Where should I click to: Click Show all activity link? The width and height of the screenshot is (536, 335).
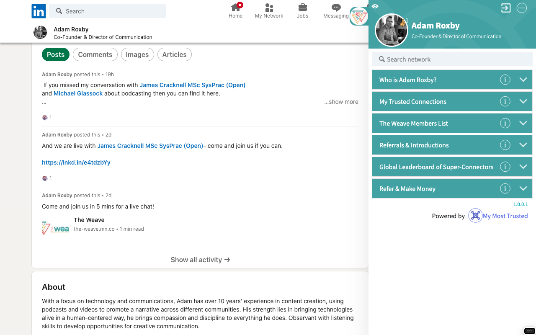tap(200, 260)
